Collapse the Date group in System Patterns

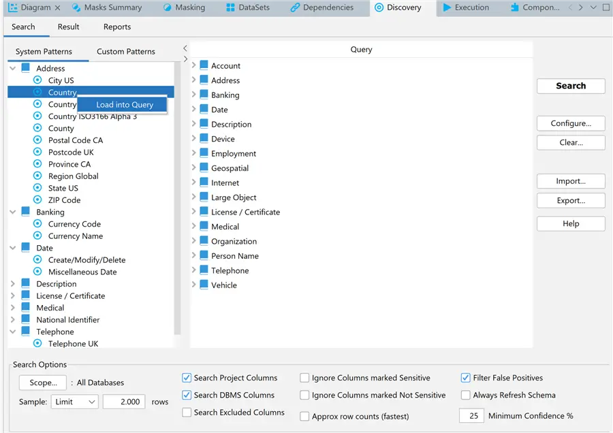coord(13,248)
